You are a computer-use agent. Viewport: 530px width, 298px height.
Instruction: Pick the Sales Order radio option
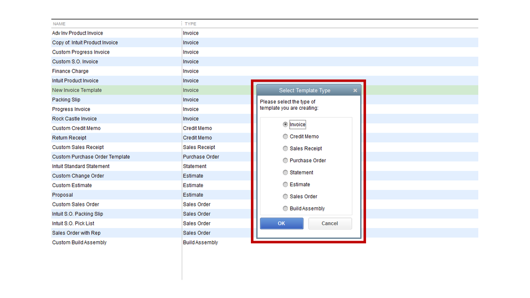click(x=285, y=196)
